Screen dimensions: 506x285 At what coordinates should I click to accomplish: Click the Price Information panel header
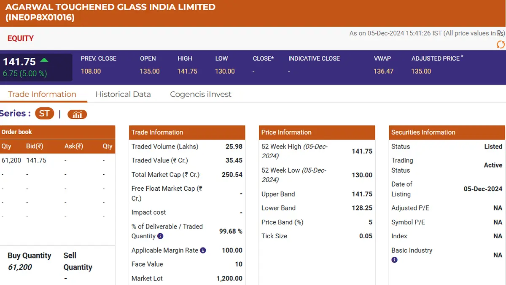click(x=317, y=132)
